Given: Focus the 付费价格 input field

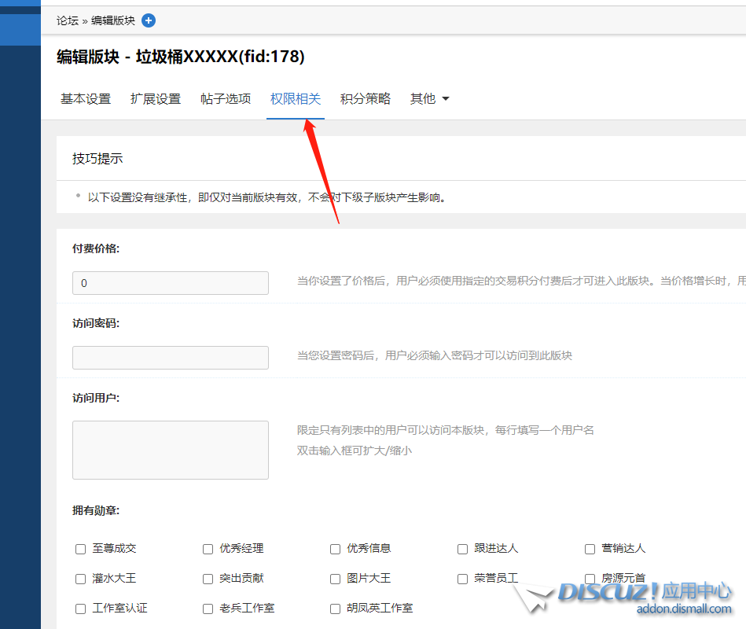Looking at the screenshot, I should (171, 283).
